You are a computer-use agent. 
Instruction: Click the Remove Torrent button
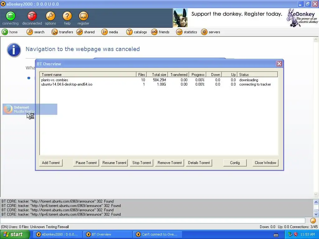[x=169, y=162]
